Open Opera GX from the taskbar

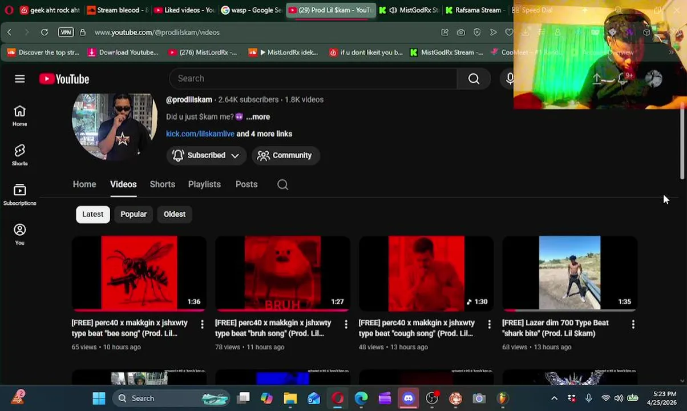click(x=338, y=398)
